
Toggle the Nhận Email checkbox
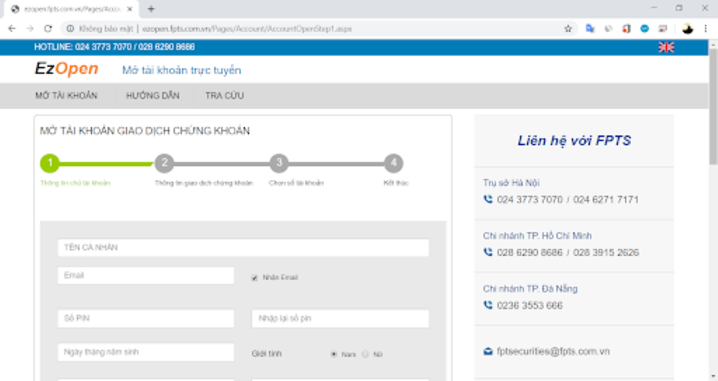coord(255,277)
